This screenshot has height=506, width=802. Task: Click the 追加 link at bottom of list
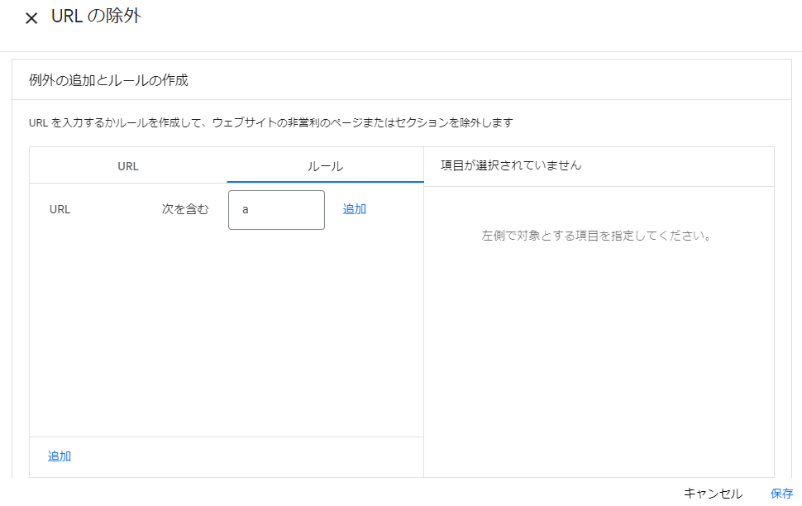(x=60, y=456)
